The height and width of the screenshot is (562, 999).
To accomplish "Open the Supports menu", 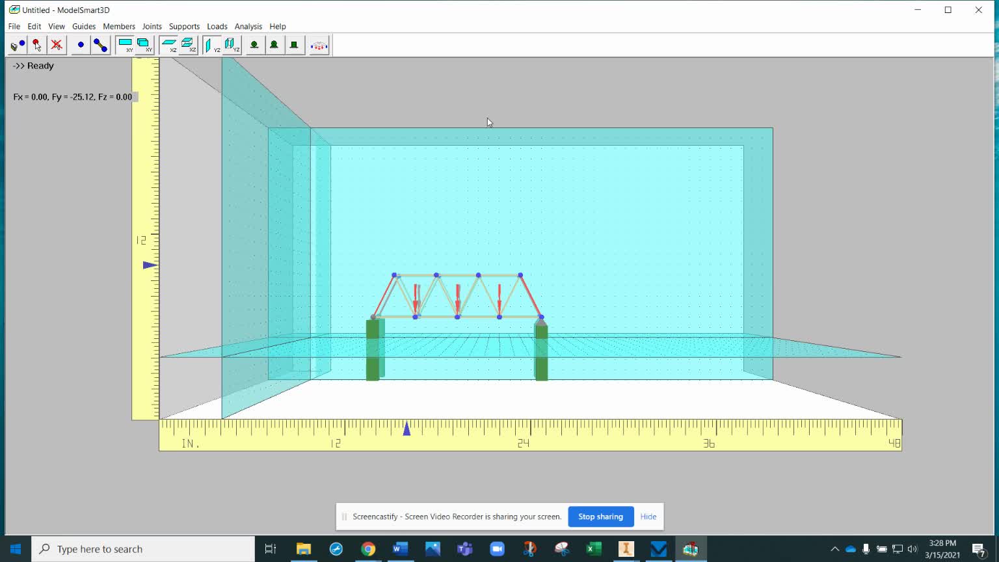I will [x=185, y=27].
